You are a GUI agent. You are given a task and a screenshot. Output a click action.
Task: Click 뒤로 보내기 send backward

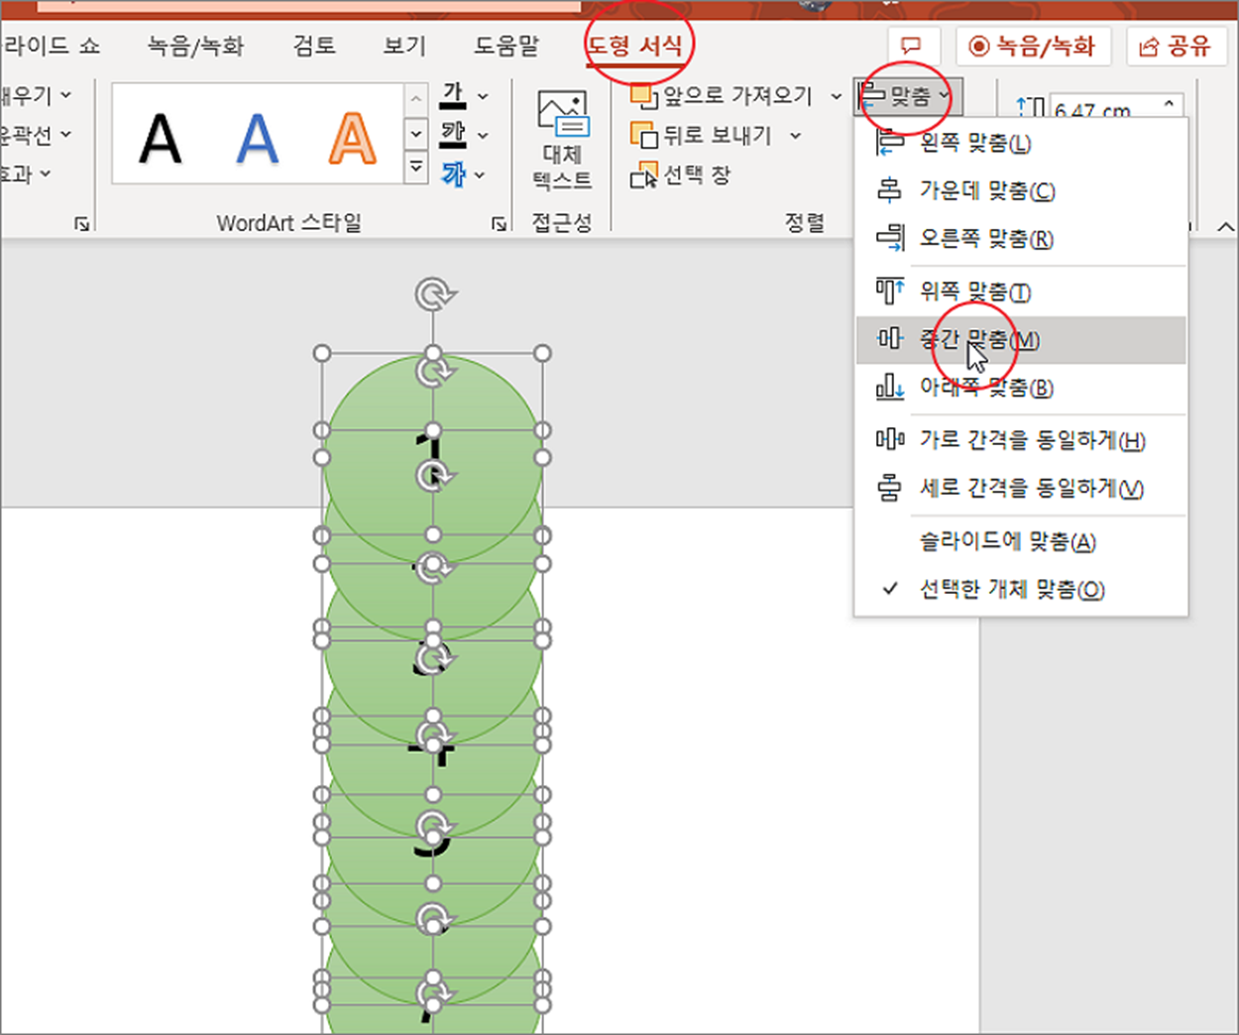coord(702,135)
